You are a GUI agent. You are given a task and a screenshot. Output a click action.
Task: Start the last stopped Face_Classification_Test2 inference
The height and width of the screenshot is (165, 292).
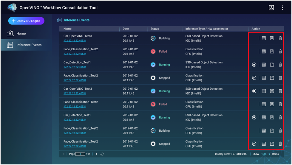click(254, 144)
